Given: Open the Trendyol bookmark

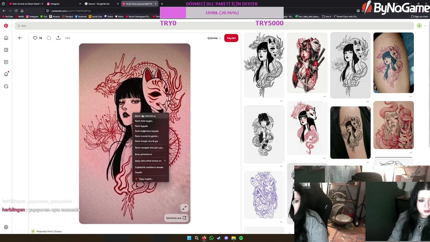Looking at the screenshot, I should tap(68, 16).
